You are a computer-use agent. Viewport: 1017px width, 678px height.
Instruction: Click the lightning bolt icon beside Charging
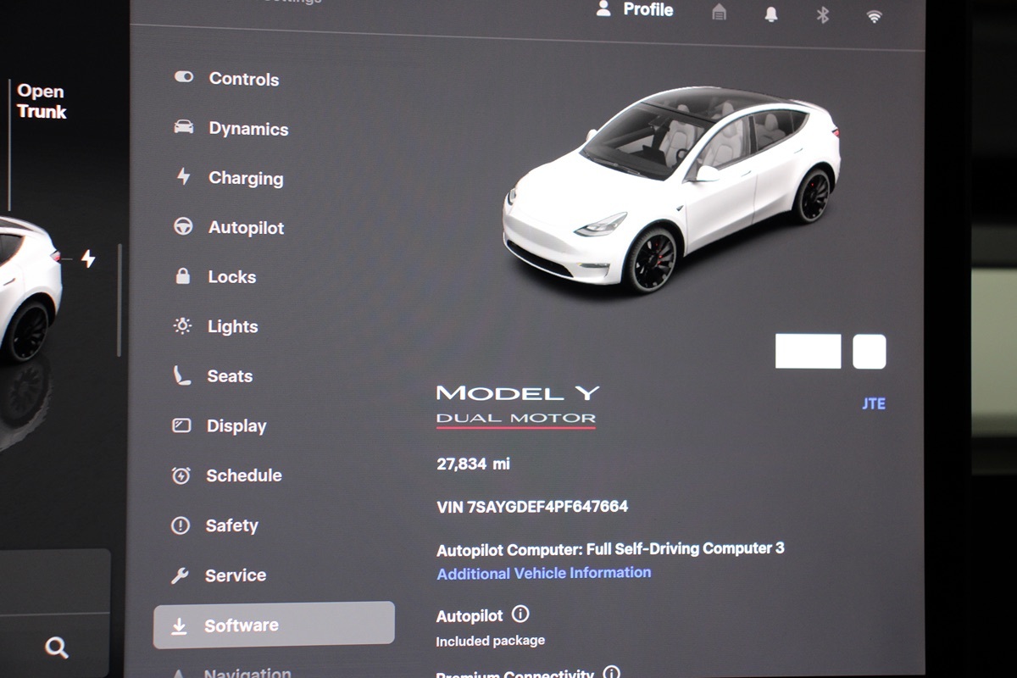point(183,176)
